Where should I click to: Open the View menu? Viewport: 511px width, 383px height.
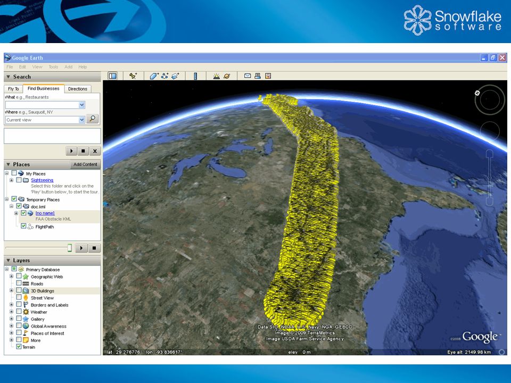pyautogui.click(x=37, y=67)
